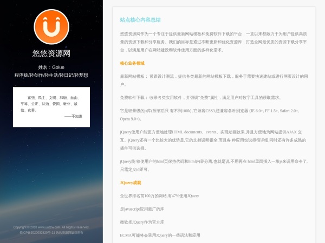Screen dimensions: 325x243
Task: Click the line 微软把JQuery作为官方库
Action: 142,222
